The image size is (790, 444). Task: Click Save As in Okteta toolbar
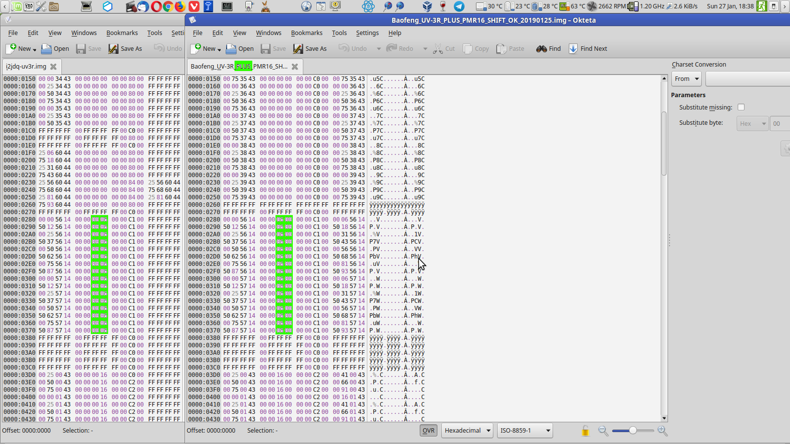(x=310, y=48)
